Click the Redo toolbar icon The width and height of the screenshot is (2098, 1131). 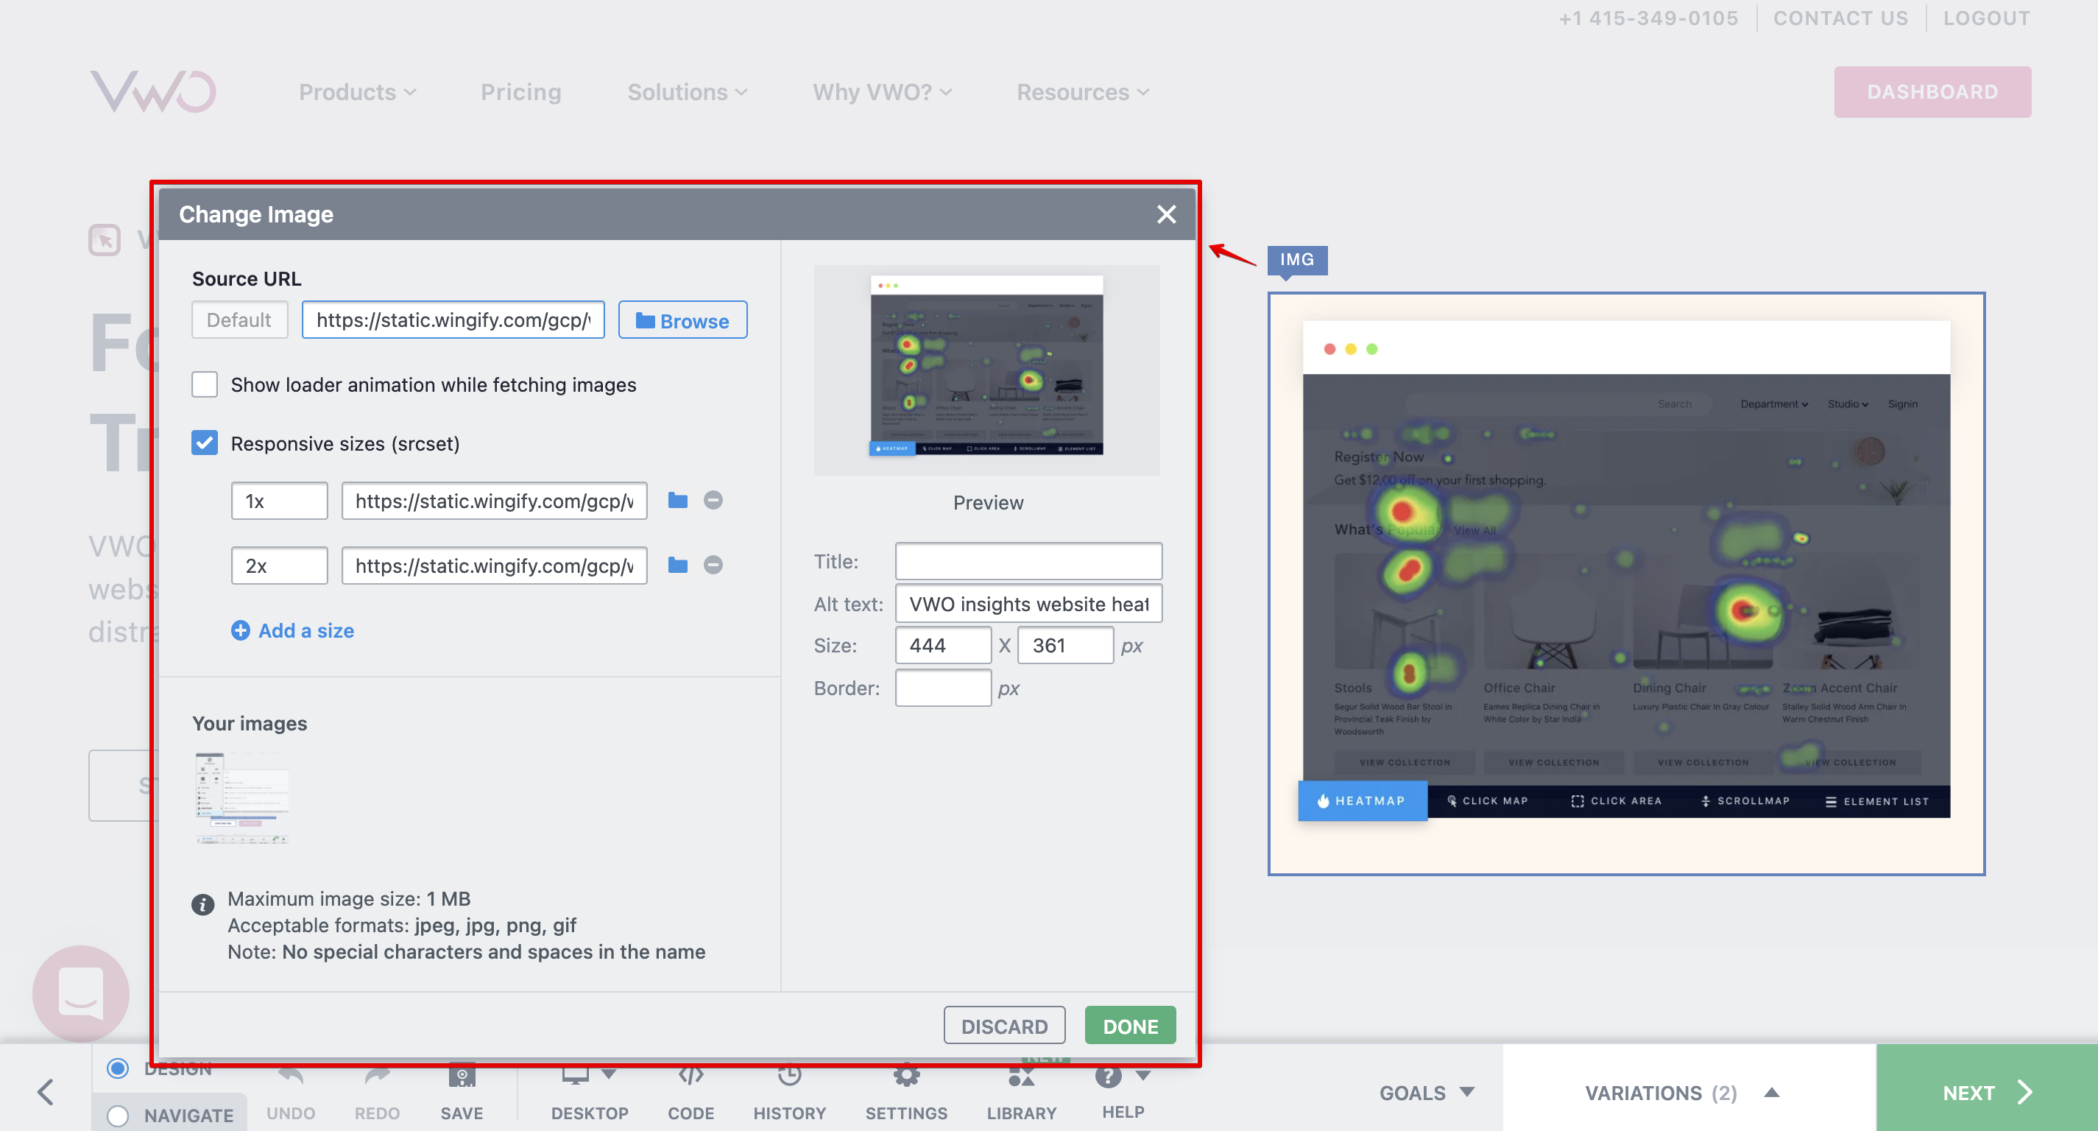377,1076
